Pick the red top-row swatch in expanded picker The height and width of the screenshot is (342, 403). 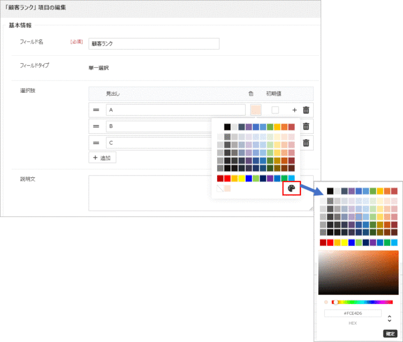click(394, 191)
